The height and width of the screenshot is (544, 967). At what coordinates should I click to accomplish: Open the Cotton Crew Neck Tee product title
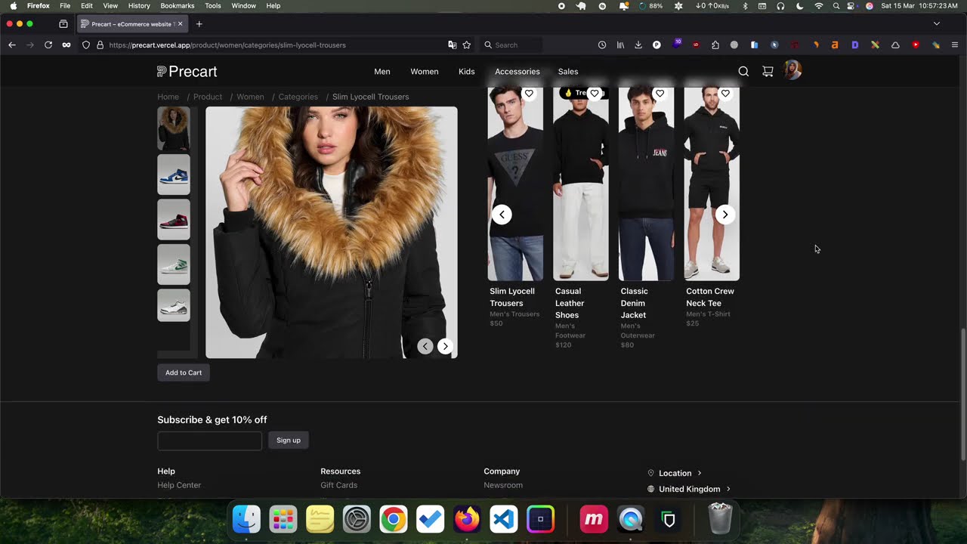coord(710,297)
